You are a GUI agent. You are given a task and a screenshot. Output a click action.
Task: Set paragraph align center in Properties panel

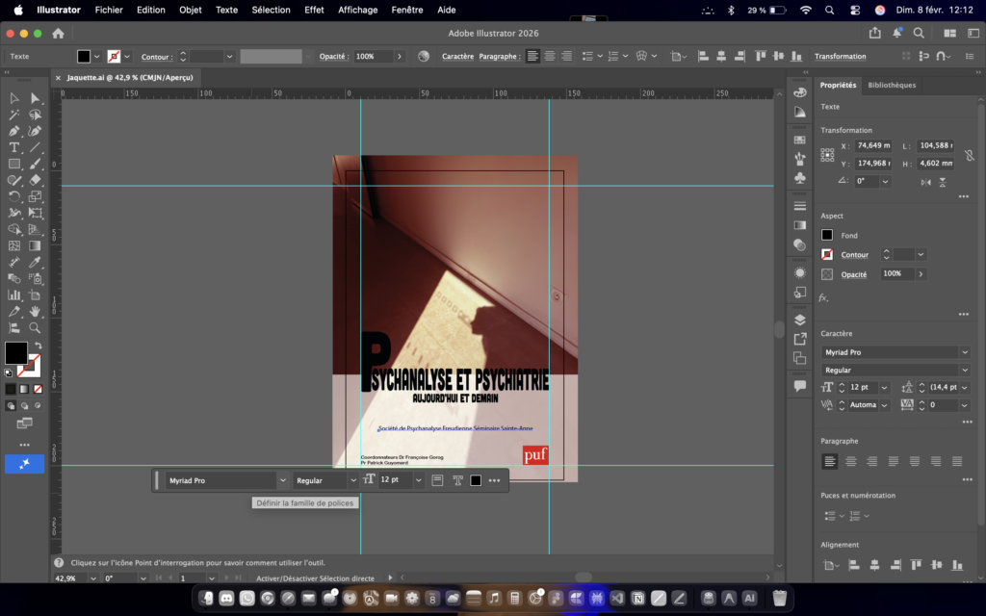click(851, 461)
